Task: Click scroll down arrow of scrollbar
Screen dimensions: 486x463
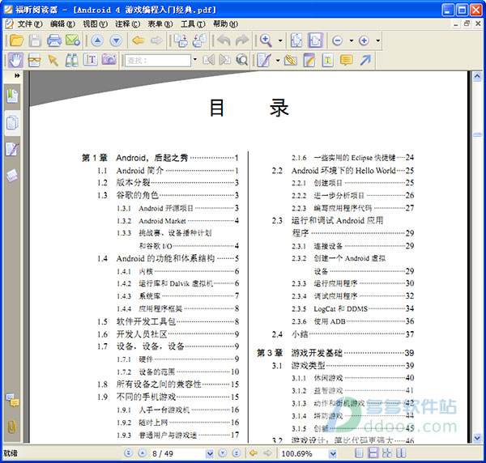Action: pyautogui.click(x=477, y=438)
